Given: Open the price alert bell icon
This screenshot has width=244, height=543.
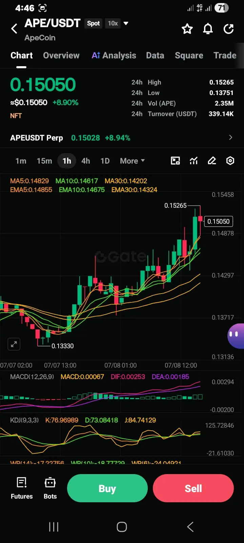Looking at the screenshot, I should 208,29.
